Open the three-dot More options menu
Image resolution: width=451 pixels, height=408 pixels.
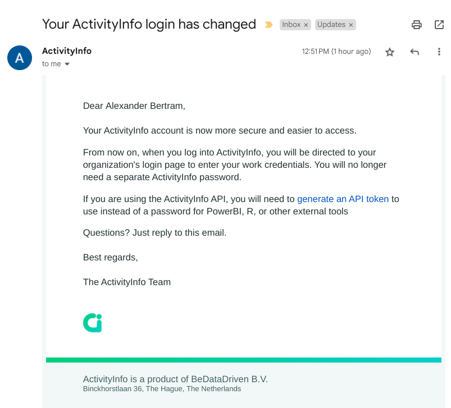tap(439, 52)
